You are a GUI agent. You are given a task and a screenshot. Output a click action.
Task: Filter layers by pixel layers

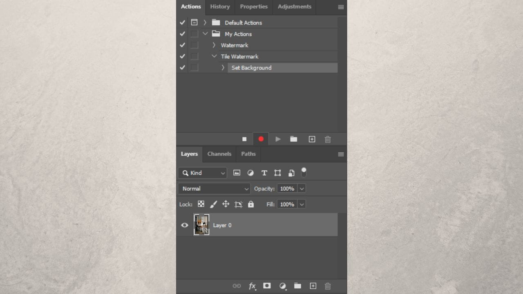click(237, 173)
